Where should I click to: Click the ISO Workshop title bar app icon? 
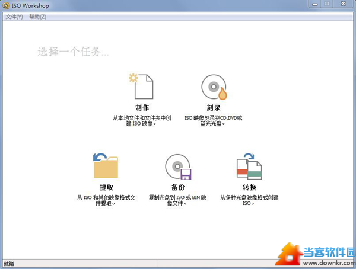6,6
